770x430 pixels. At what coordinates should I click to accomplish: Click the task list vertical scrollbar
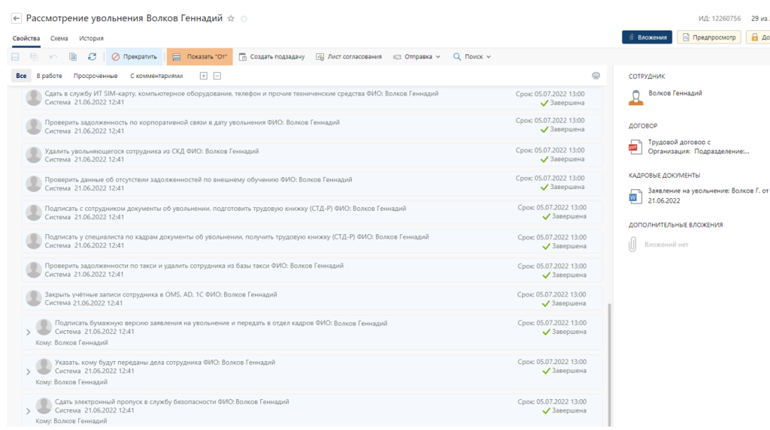[610, 360]
